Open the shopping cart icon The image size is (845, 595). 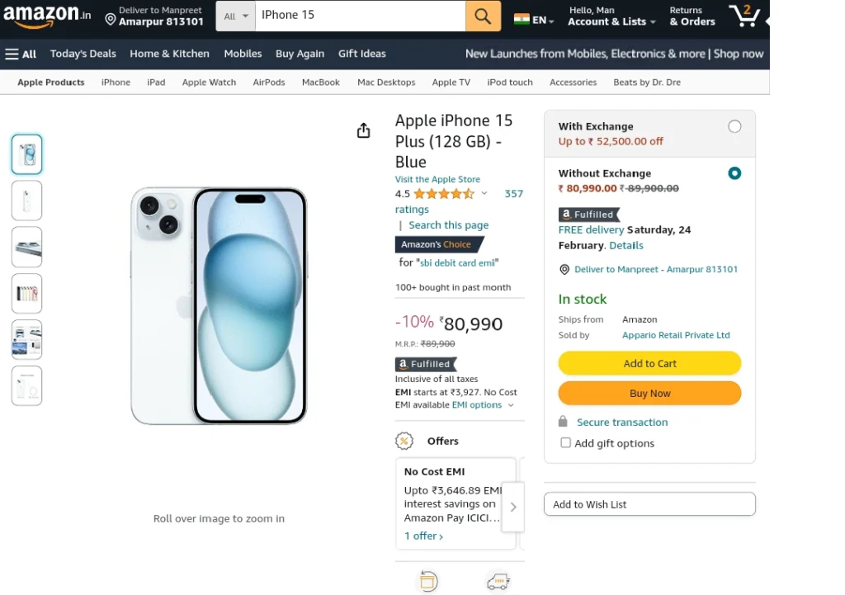(744, 16)
